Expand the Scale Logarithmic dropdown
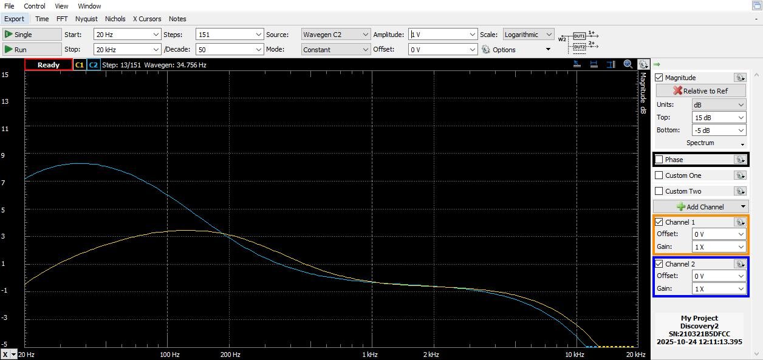The image size is (763, 360). click(x=549, y=35)
